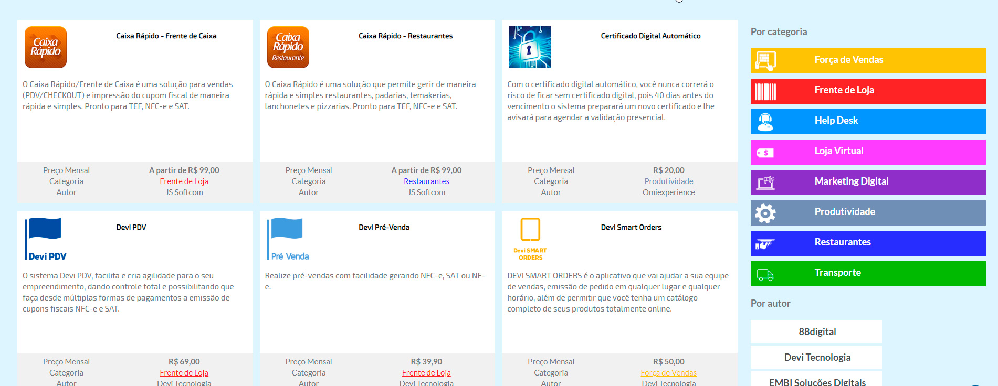998x386 pixels.
Task: Click the title Caixa Rápido - Frente de Caixa
Action: [x=166, y=36]
